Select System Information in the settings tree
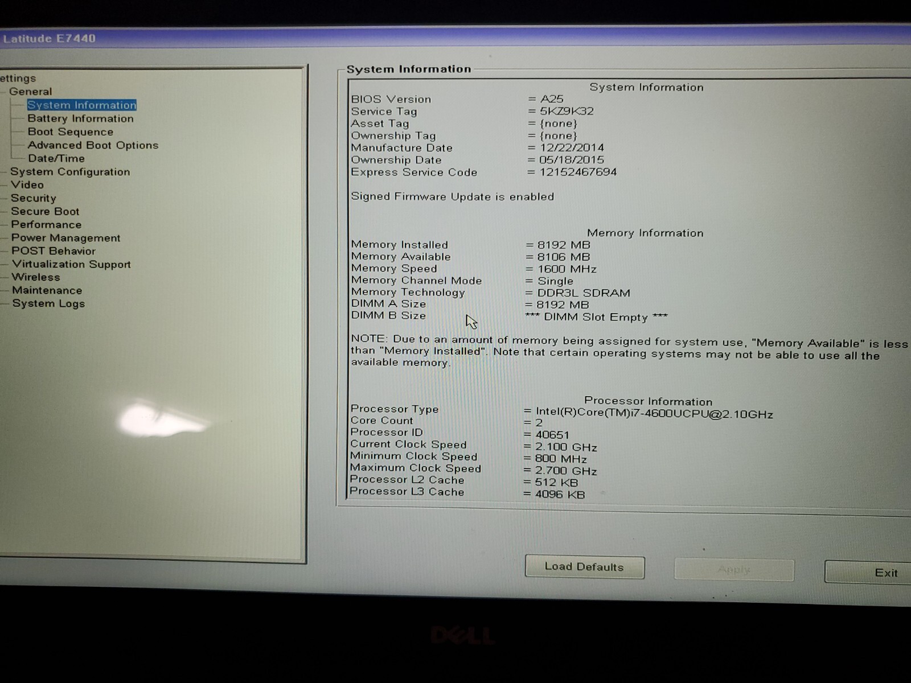 pos(82,105)
